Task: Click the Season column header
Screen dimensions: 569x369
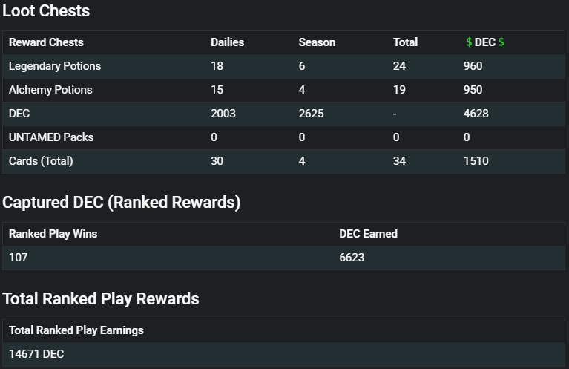Action: pyautogui.click(x=317, y=42)
